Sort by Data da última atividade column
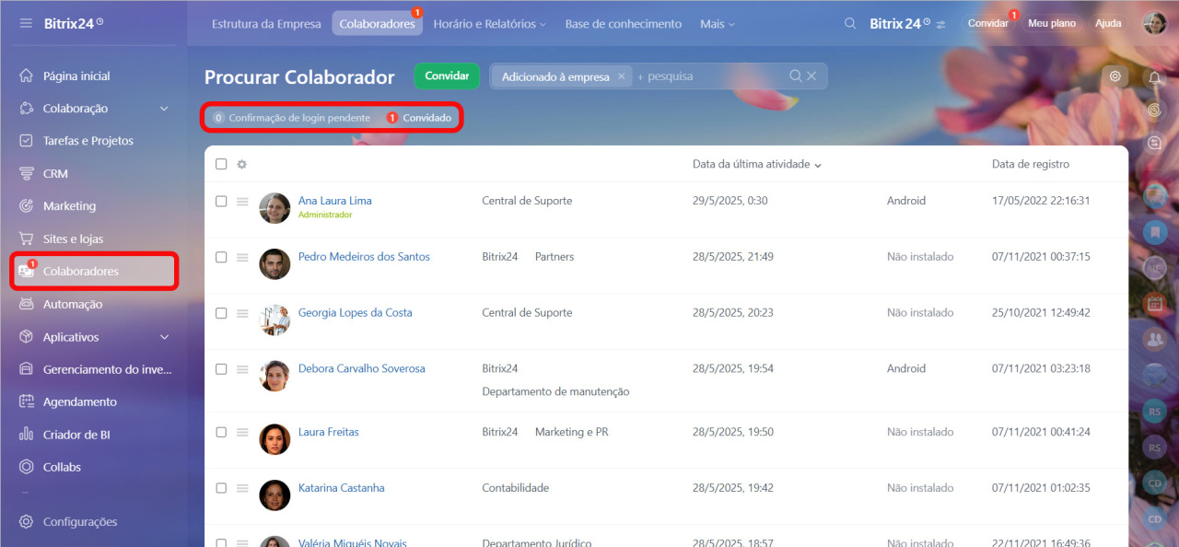The image size is (1179, 547). click(x=757, y=164)
